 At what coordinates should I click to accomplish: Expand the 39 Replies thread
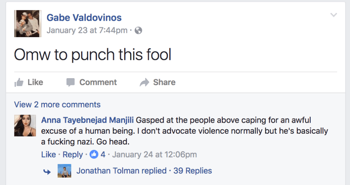pos(193,171)
